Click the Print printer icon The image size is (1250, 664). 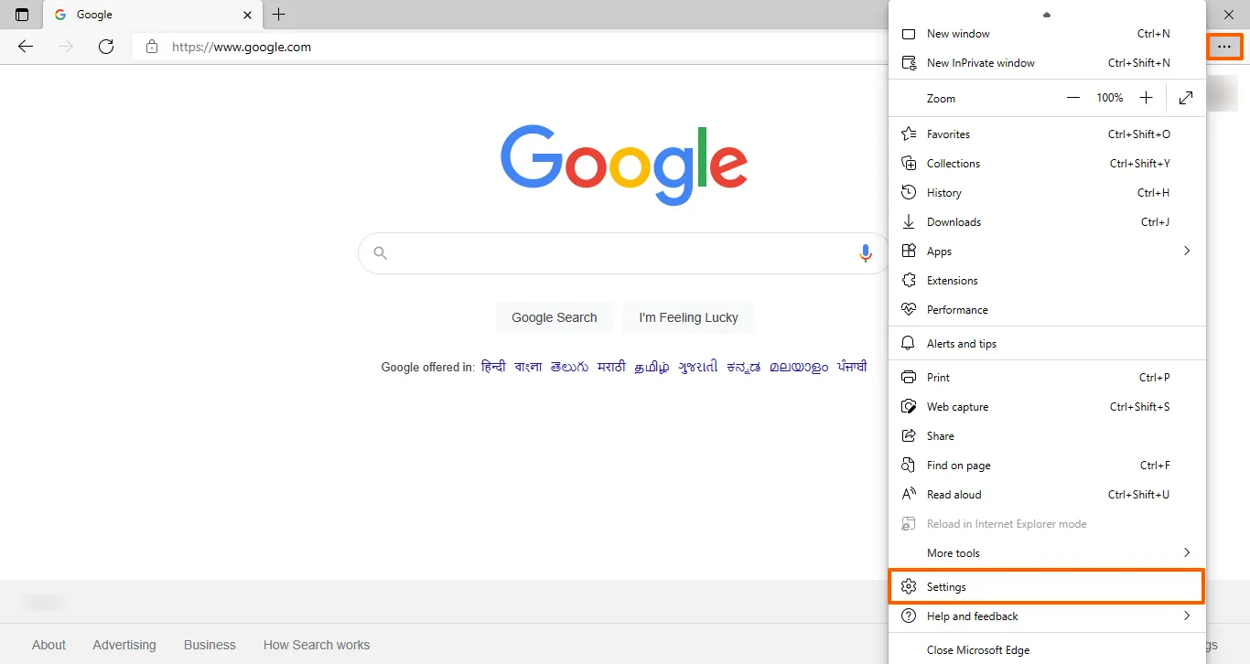pos(909,378)
